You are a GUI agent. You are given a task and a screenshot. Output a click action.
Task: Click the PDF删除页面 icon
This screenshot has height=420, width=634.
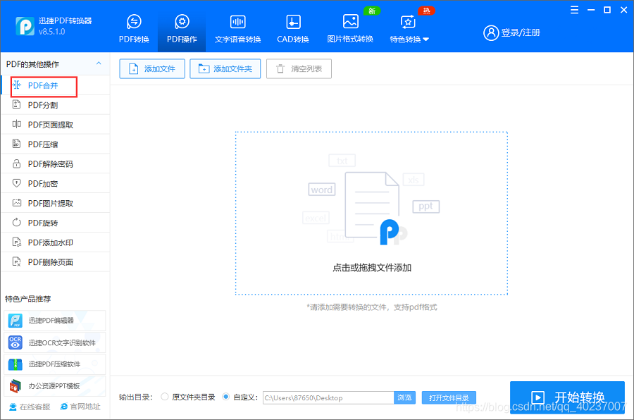coord(17,261)
